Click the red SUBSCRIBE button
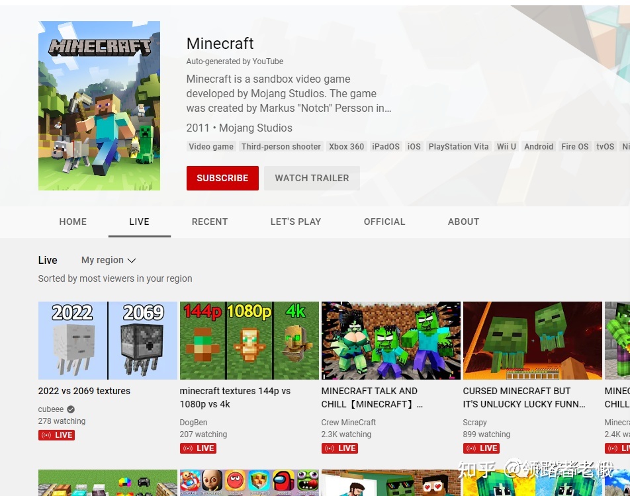Viewport: 630px width, 496px height. coord(222,178)
